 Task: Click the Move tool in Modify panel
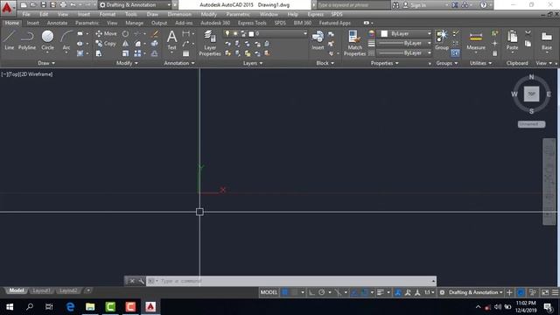[x=106, y=33]
